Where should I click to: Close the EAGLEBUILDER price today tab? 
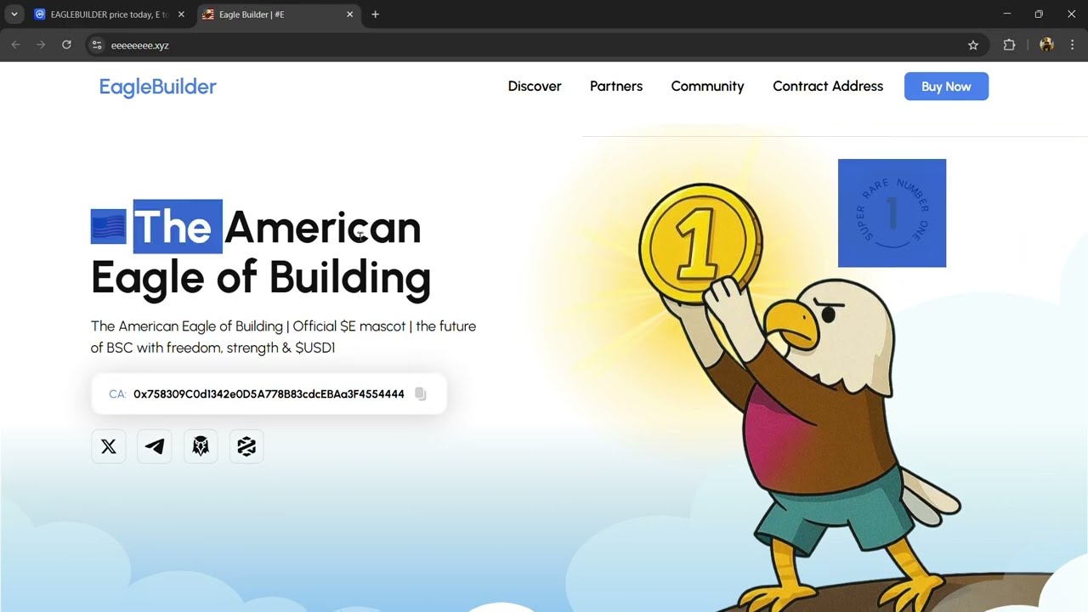coord(181,14)
